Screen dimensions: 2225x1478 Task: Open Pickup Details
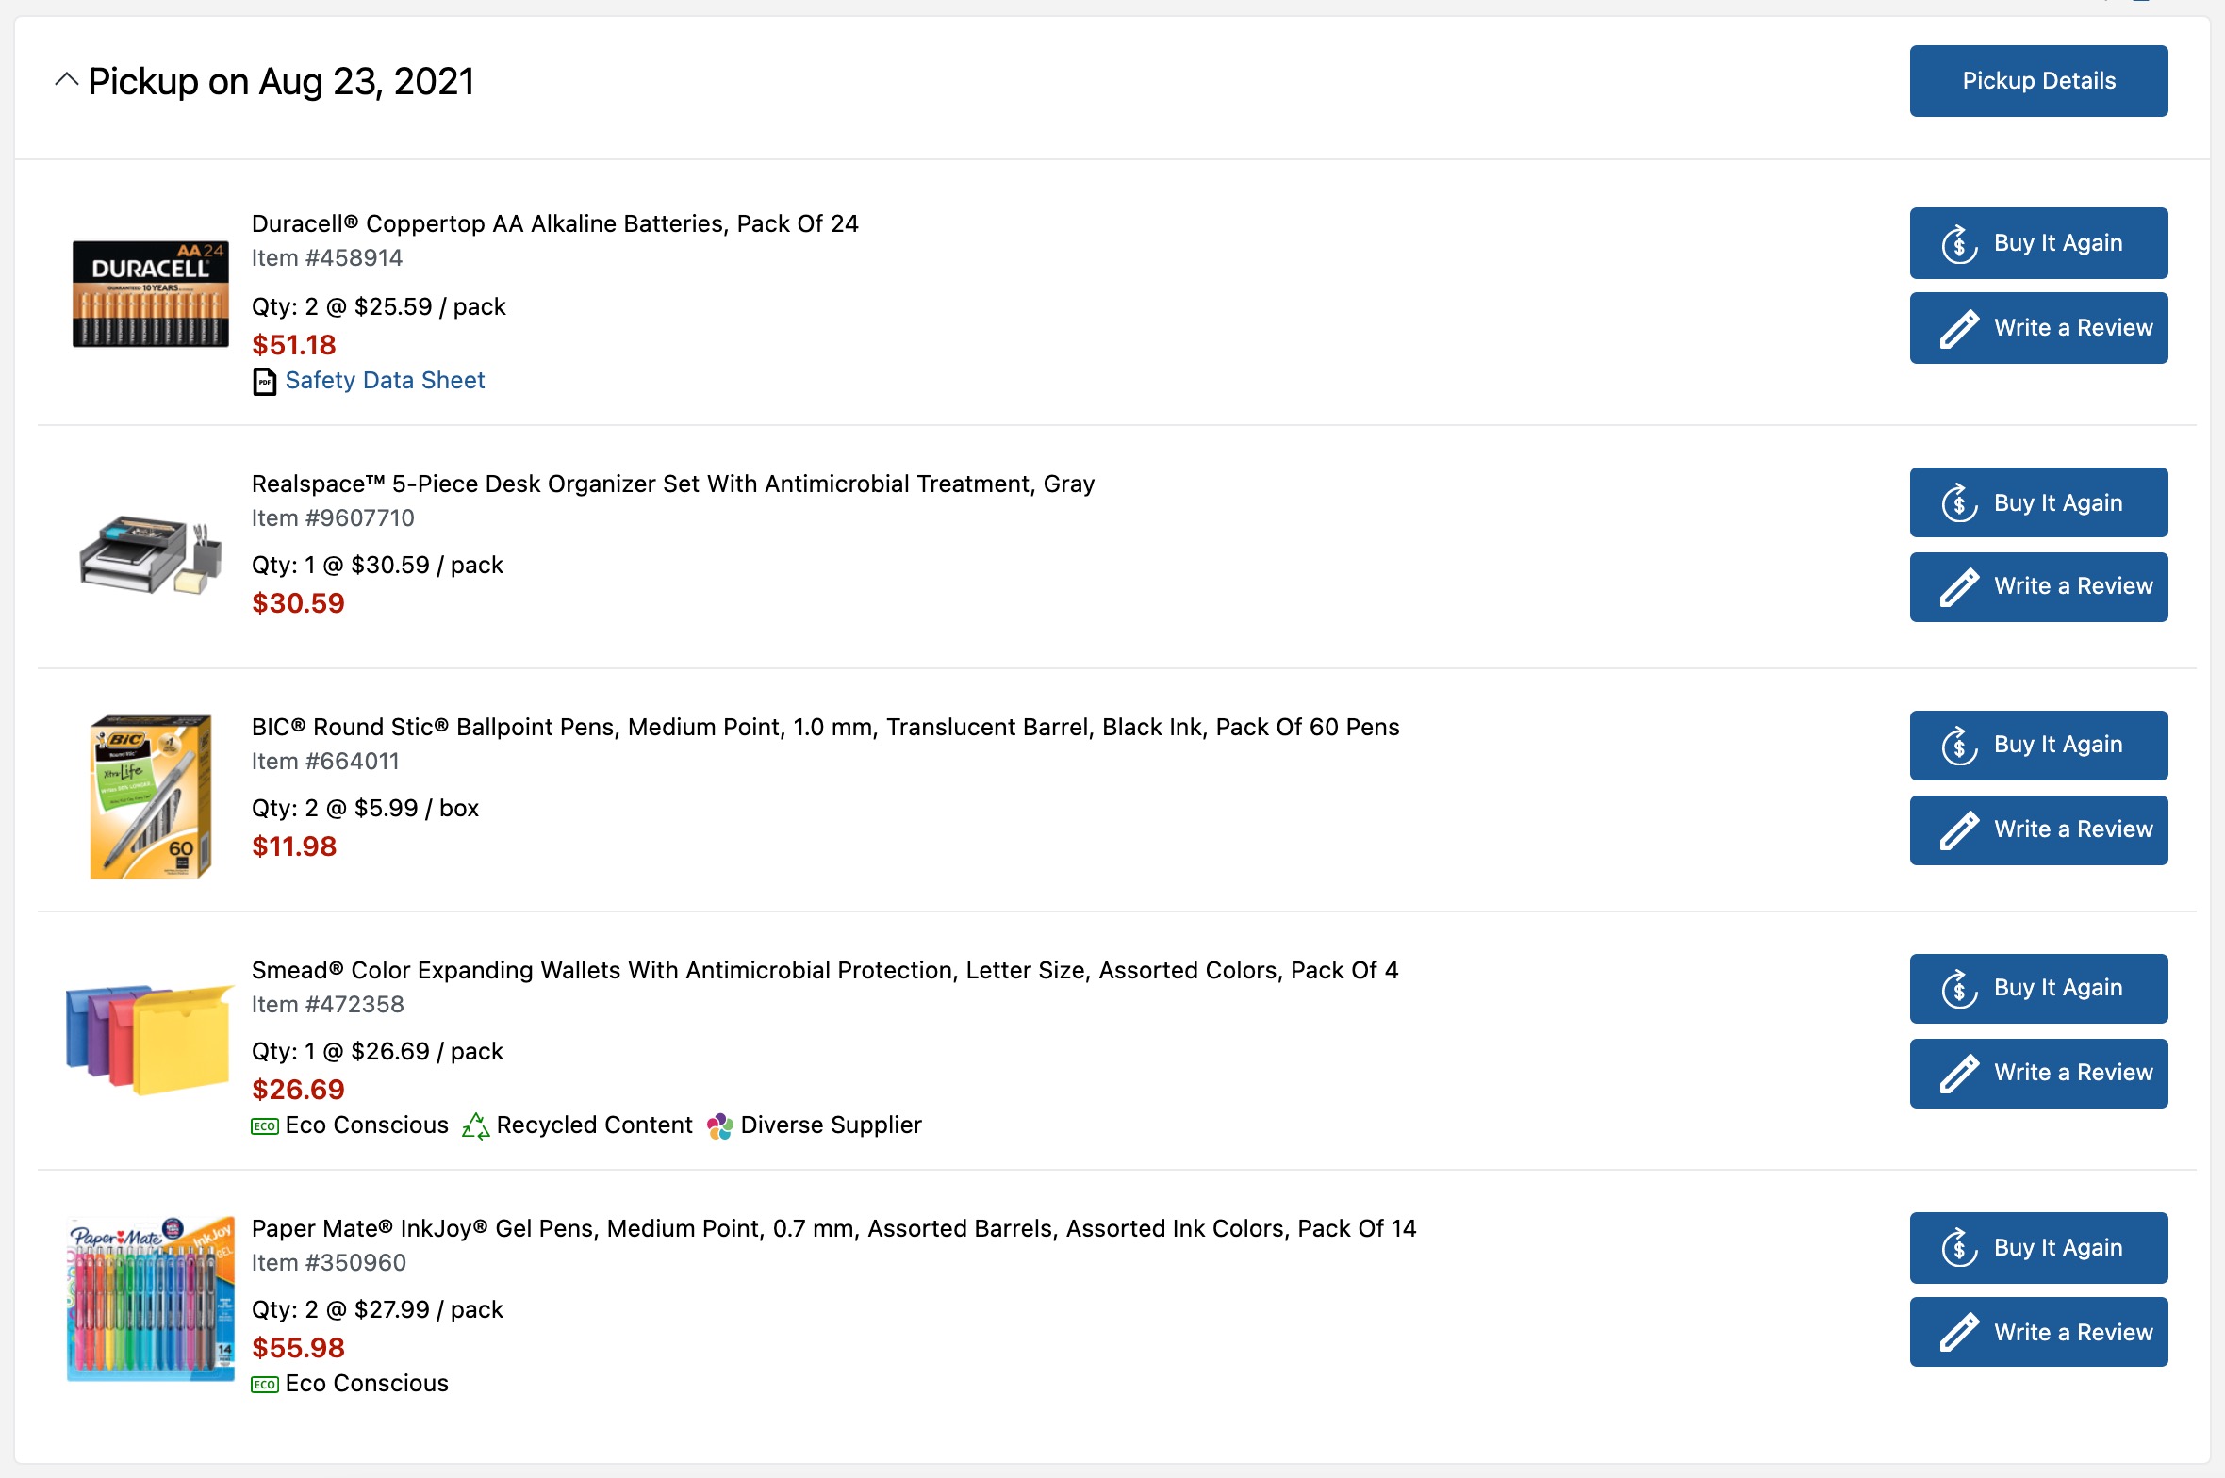tap(2037, 81)
